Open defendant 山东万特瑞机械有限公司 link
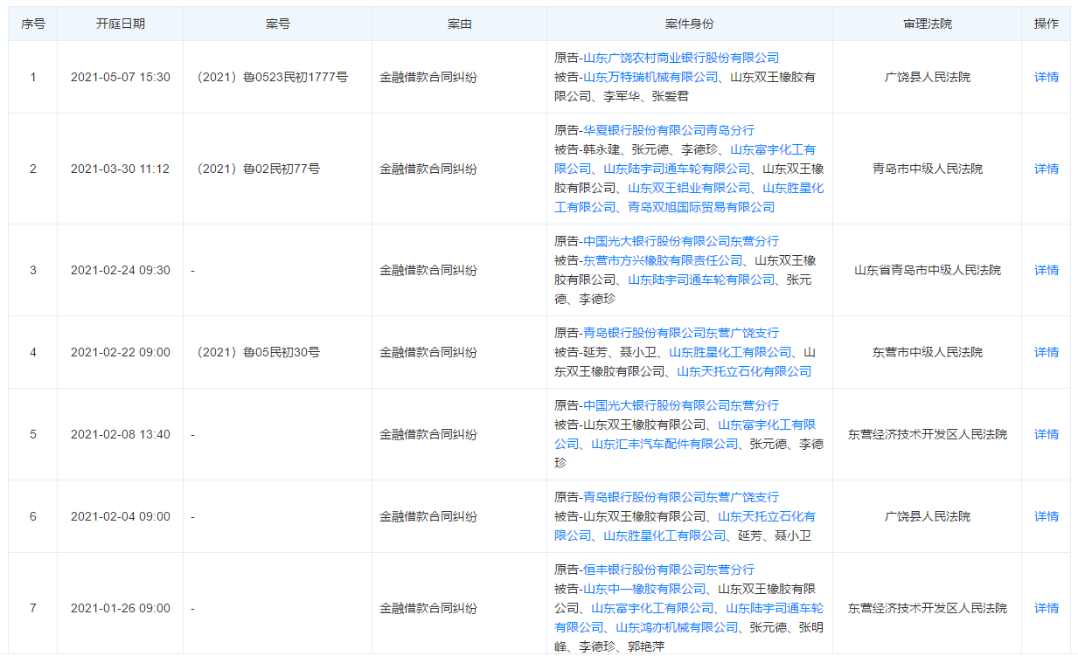 pyautogui.click(x=650, y=77)
